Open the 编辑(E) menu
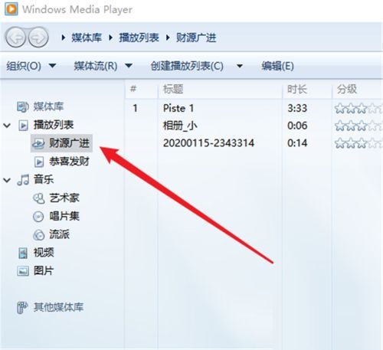This screenshot has height=350, width=383. pos(277,66)
